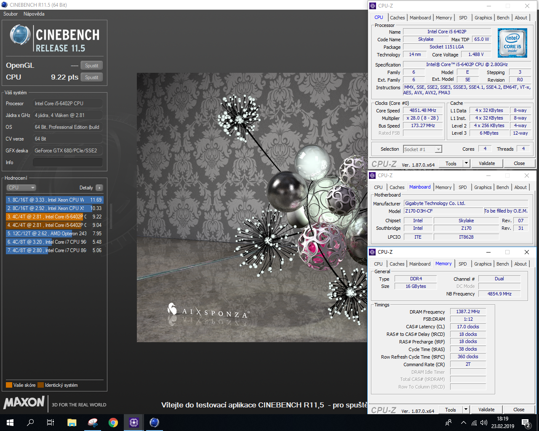This screenshot has width=539, height=431.
Task: Run the OpenGL test with Spustit
Action: coord(91,66)
